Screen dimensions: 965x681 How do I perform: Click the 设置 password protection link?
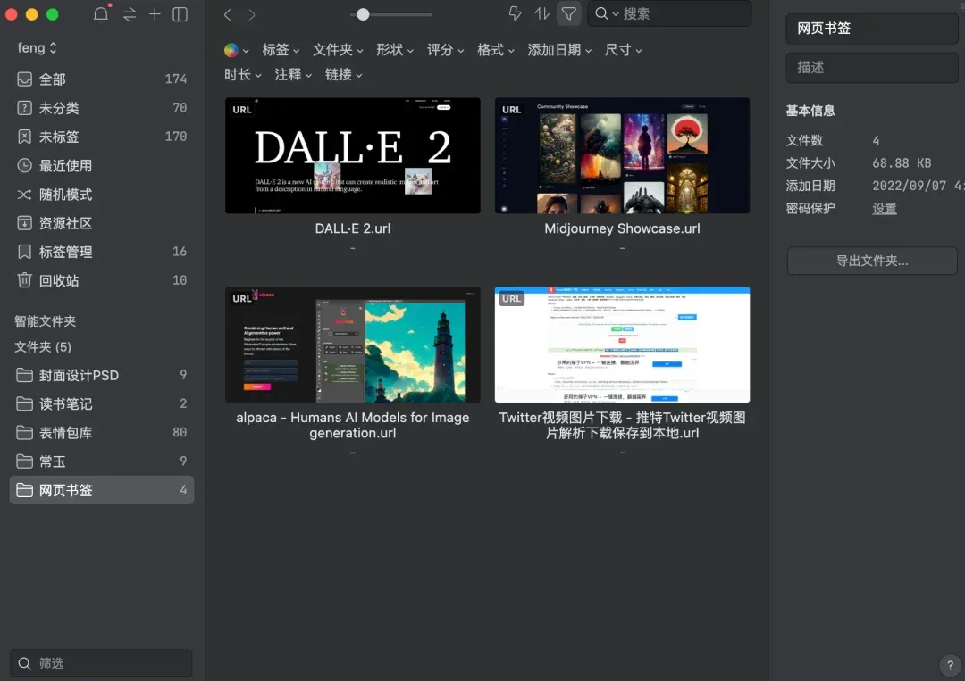click(x=885, y=209)
